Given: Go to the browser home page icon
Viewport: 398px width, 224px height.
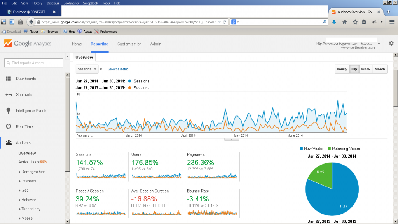Looking at the screenshot, I should click(x=344, y=22).
